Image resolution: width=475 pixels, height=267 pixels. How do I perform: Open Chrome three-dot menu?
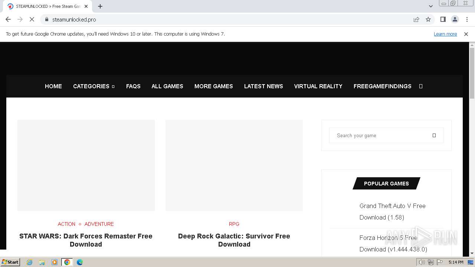pos(467,19)
